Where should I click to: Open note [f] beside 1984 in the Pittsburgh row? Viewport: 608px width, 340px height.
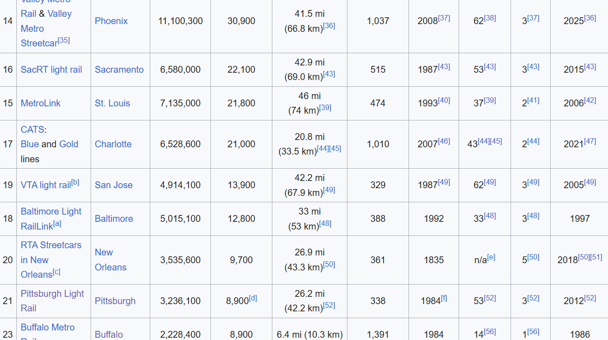tap(444, 298)
